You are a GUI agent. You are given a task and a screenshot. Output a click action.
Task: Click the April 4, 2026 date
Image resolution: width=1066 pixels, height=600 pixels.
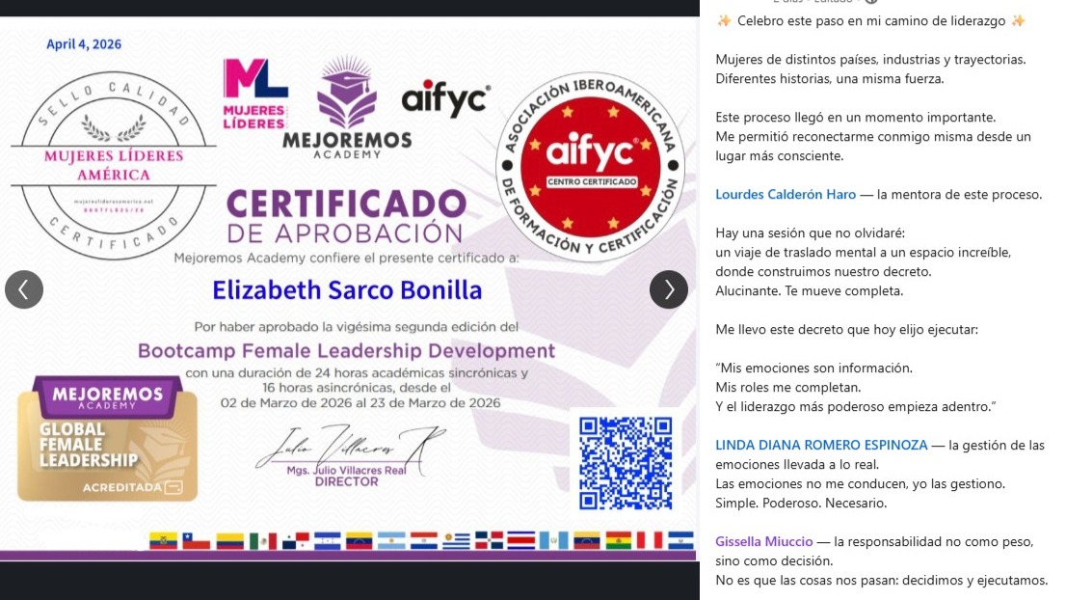point(84,44)
